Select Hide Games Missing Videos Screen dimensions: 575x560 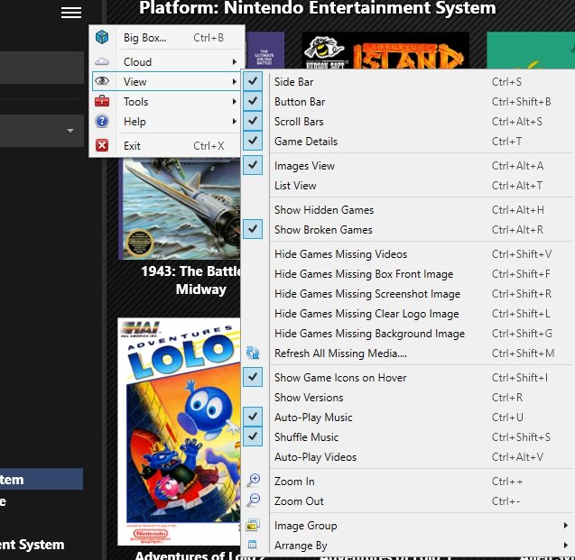pos(408,254)
